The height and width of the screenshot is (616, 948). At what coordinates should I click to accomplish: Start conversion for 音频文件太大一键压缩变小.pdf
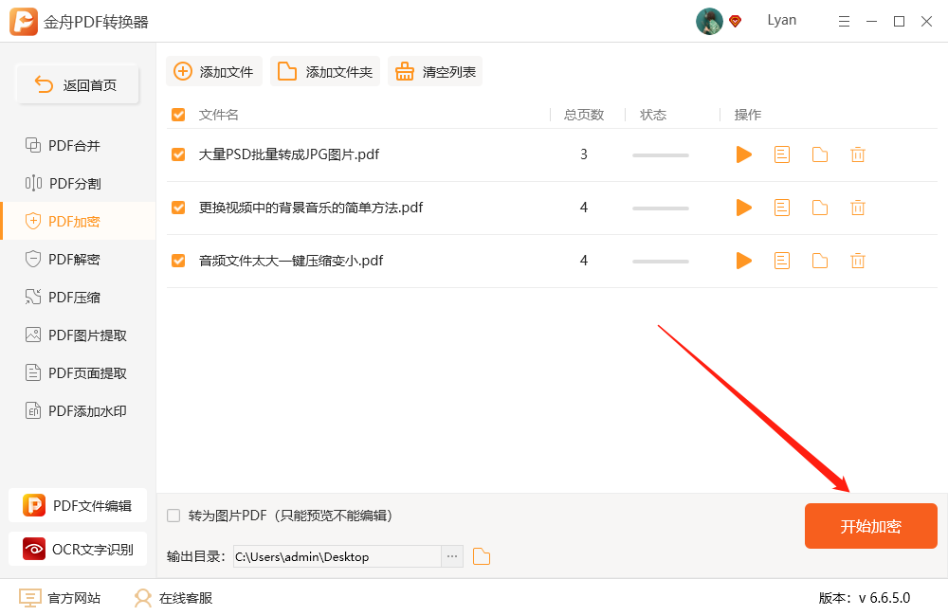tap(743, 262)
